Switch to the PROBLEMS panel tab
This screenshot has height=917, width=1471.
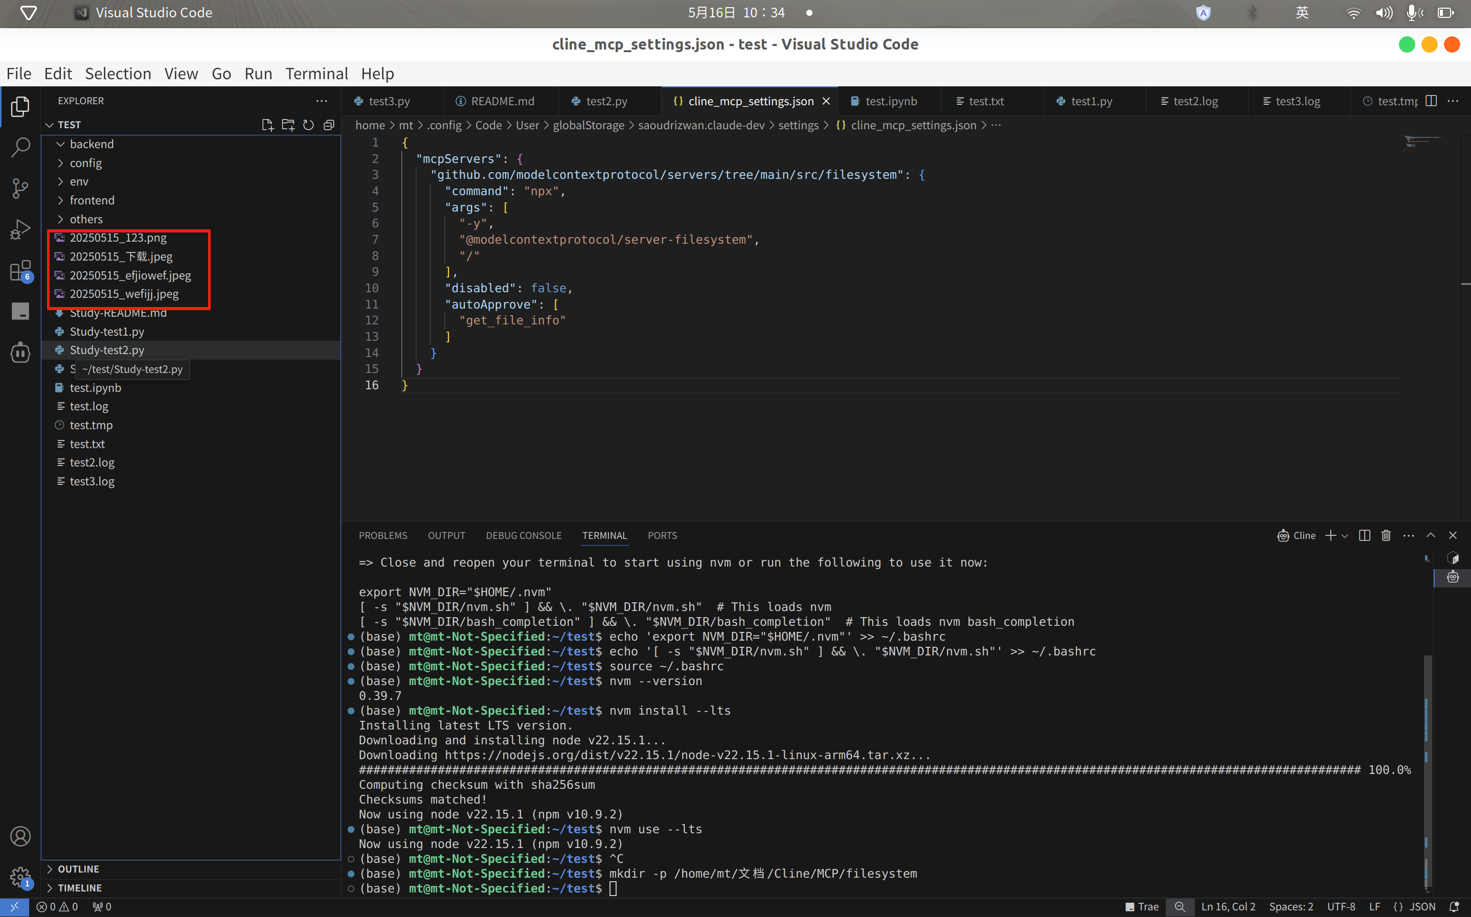click(383, 535)
